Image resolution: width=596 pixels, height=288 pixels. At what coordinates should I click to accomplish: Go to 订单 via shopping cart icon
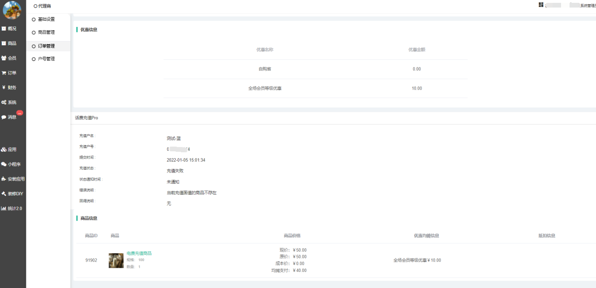[4, 73]
